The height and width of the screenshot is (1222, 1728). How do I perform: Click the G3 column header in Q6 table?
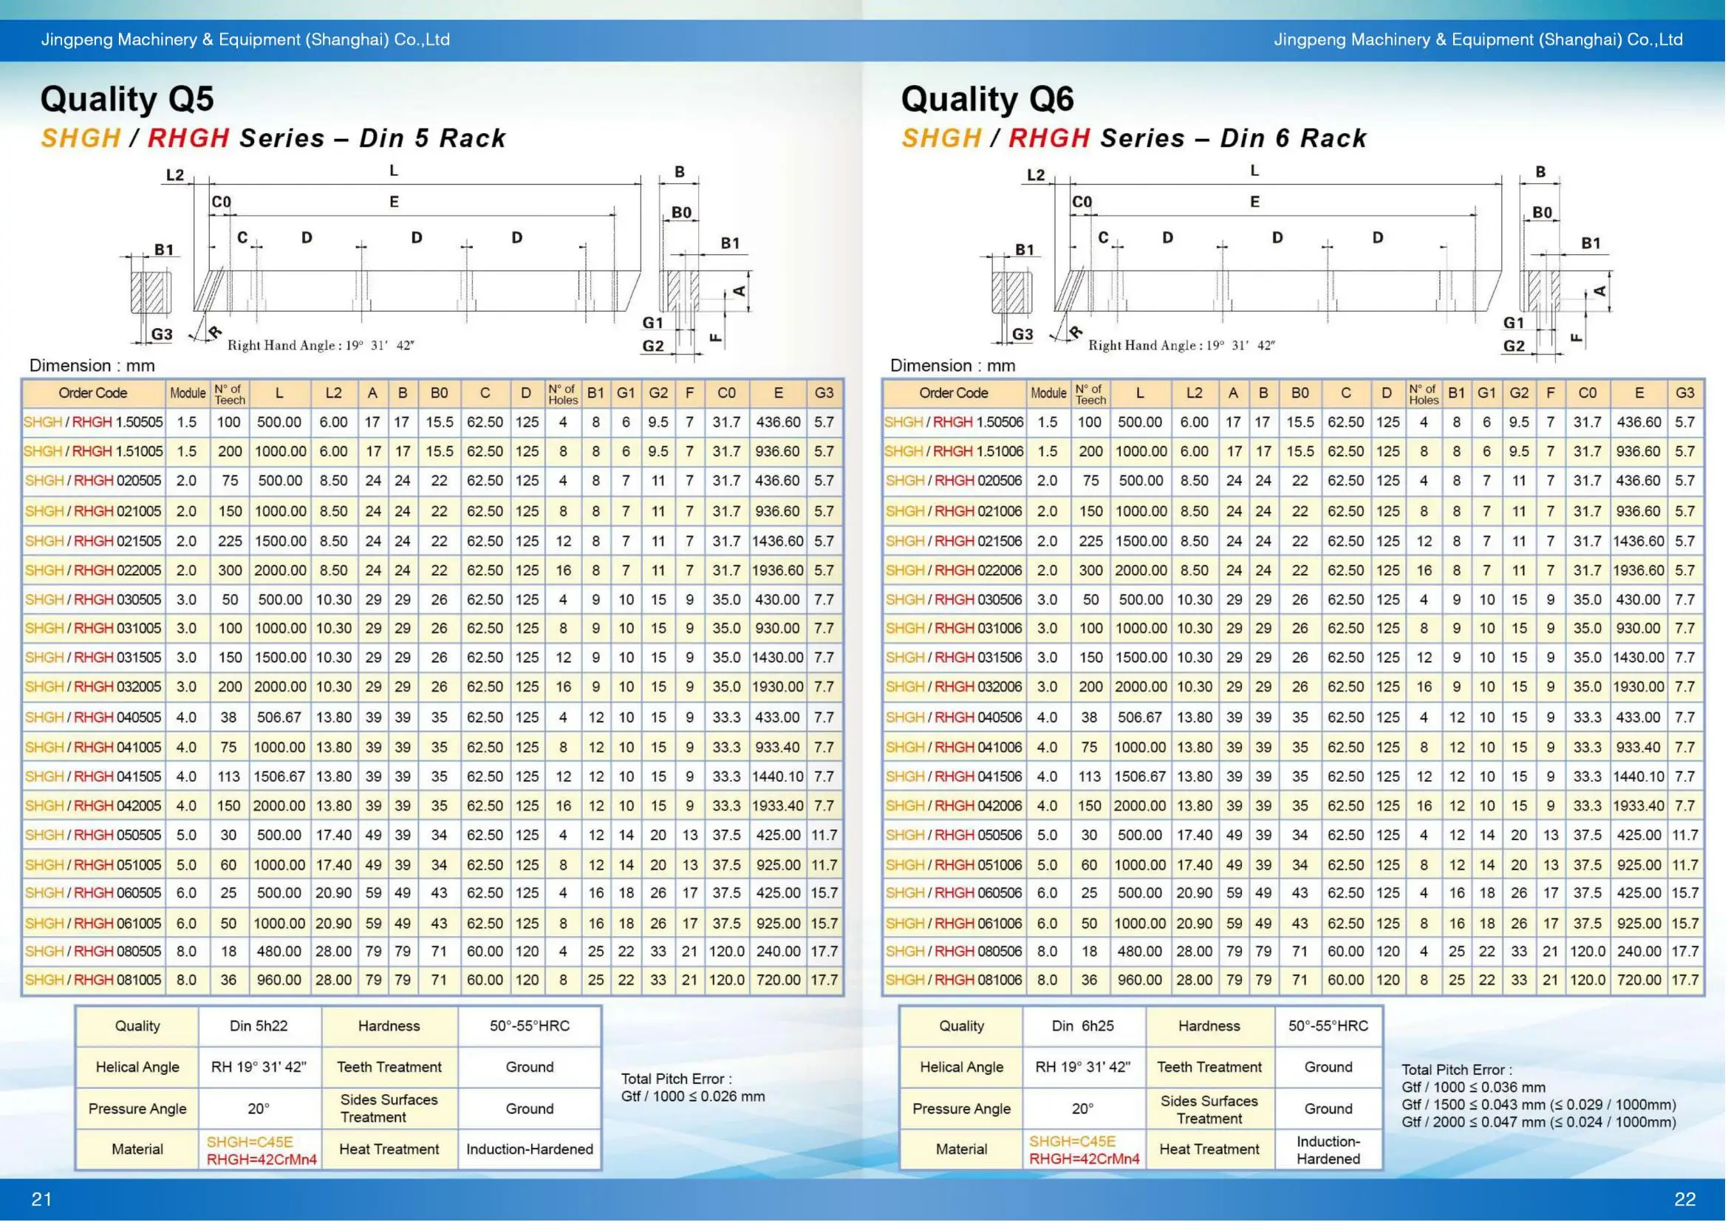click(x=1685, y=393)
